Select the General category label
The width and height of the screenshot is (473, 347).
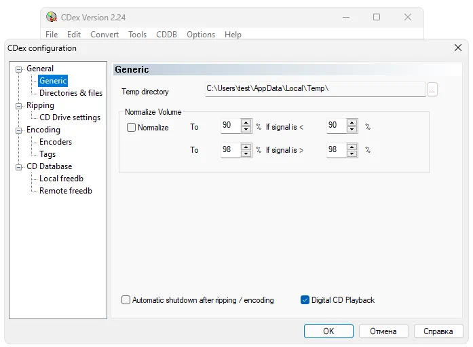(x=40, y=69)
